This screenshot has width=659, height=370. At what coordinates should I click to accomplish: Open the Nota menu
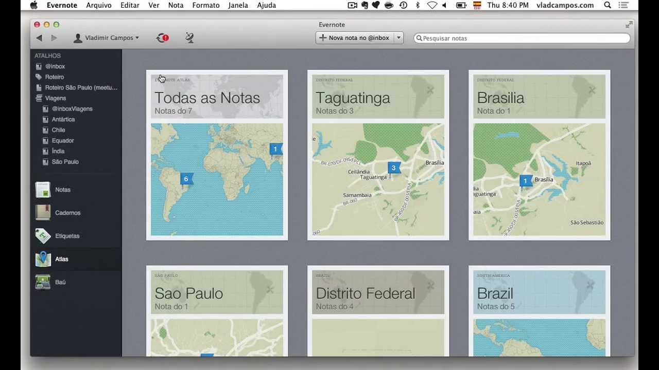tap(176, 5)
